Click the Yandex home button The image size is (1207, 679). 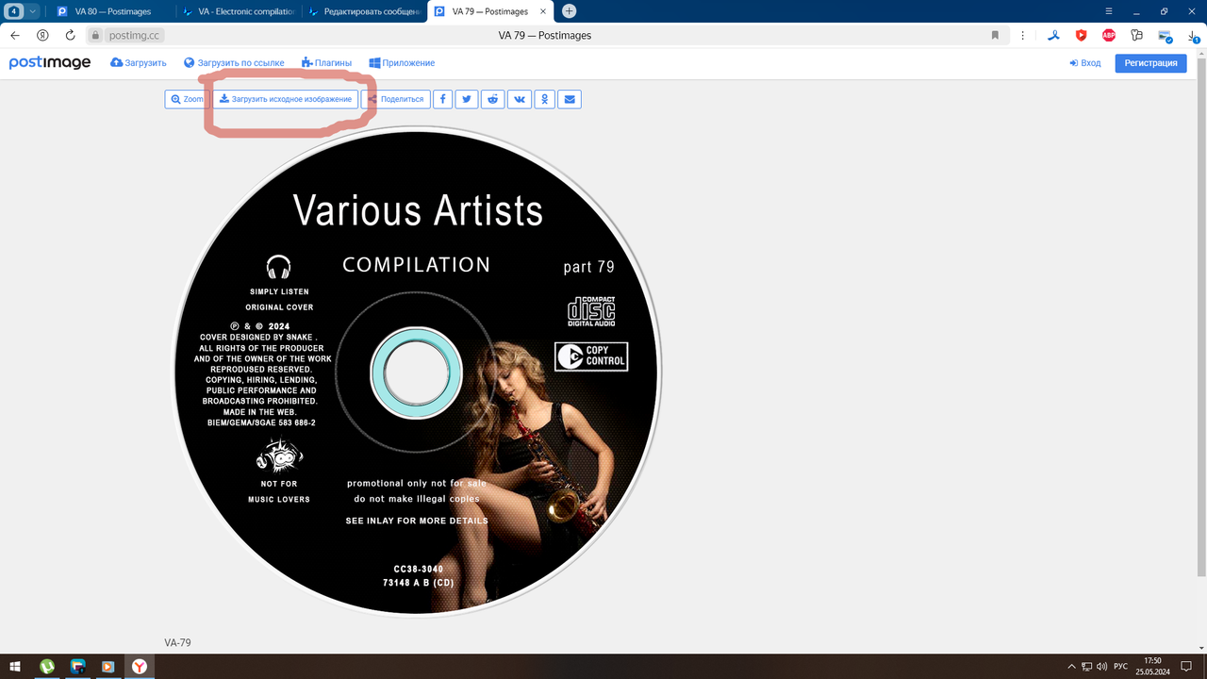[x=42, y=35]
